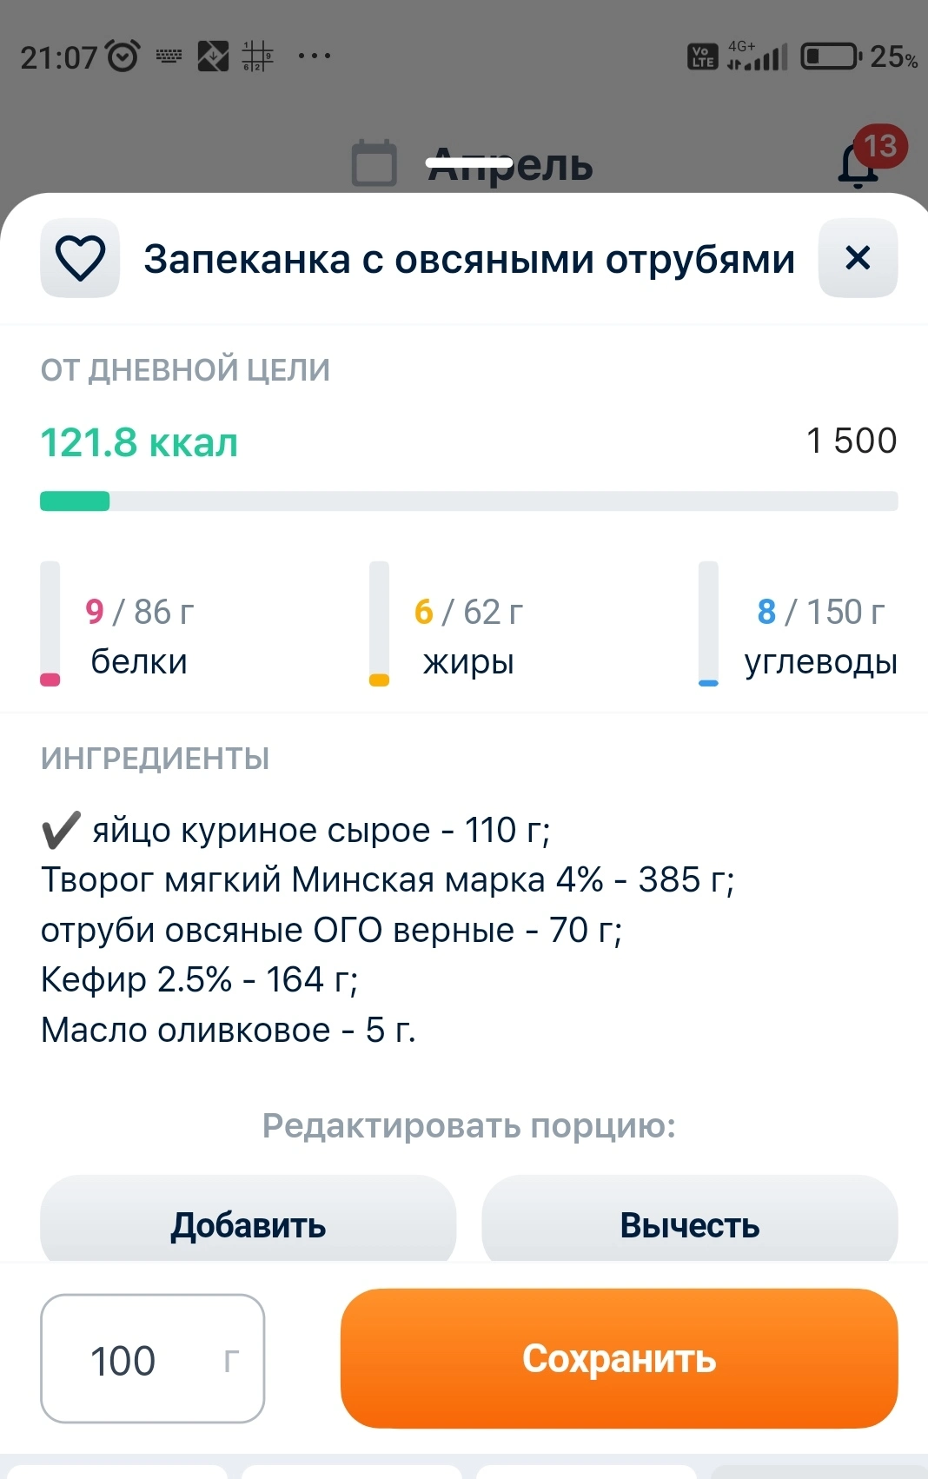This screenshot has width=928, height=1479.
Task: Tap the green calorie progress bar
Action: click(76, 501)
